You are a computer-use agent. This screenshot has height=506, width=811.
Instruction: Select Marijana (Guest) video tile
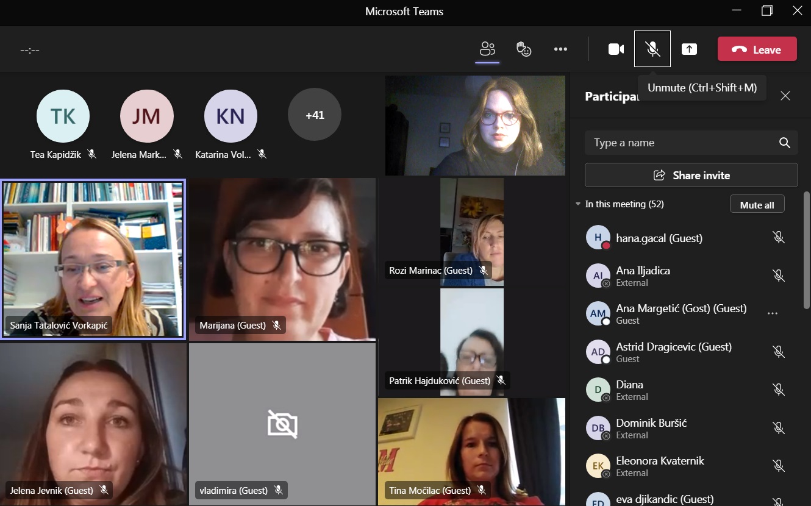point(282,259)
